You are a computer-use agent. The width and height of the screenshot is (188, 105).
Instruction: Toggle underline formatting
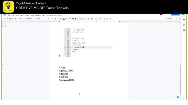point(61,19)
